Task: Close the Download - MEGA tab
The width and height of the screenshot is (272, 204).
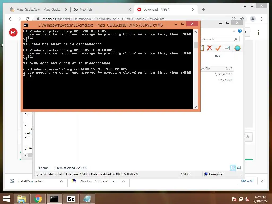Action: coord(193,10)
